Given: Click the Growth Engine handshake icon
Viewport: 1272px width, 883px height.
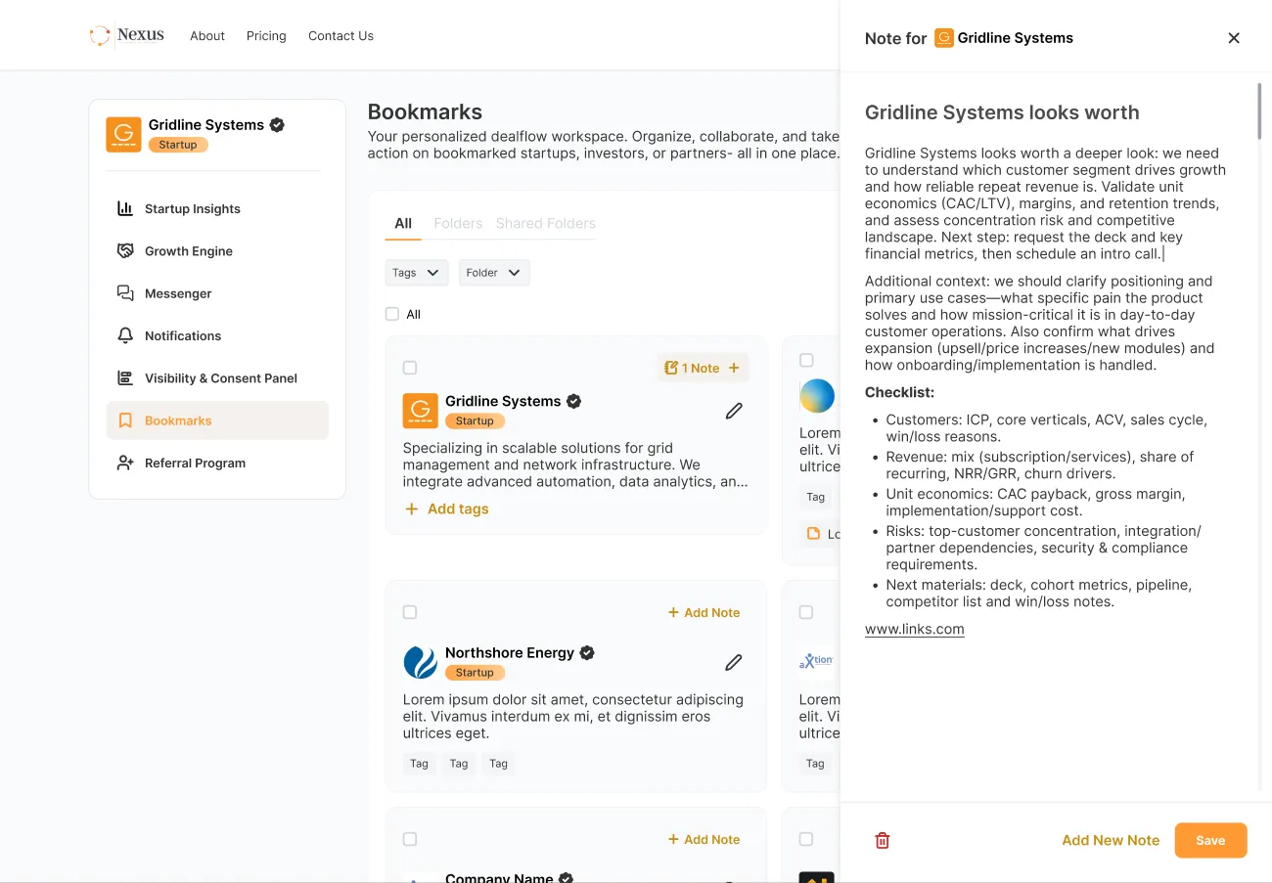Looking at the screenshot, I should pyautogui.click(x=125, y=251).
